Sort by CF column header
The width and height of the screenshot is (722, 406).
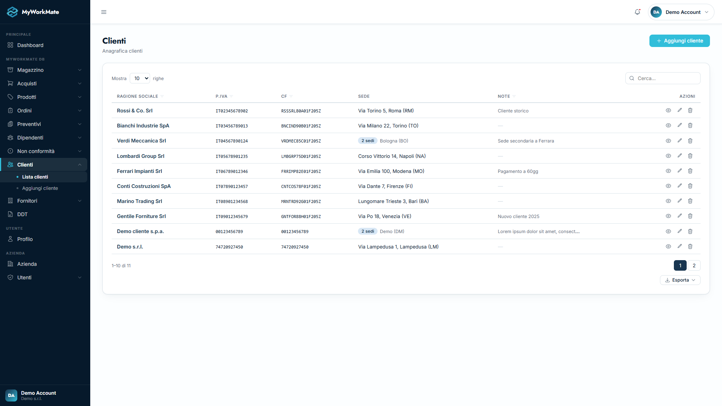click(x=287, y=96)
